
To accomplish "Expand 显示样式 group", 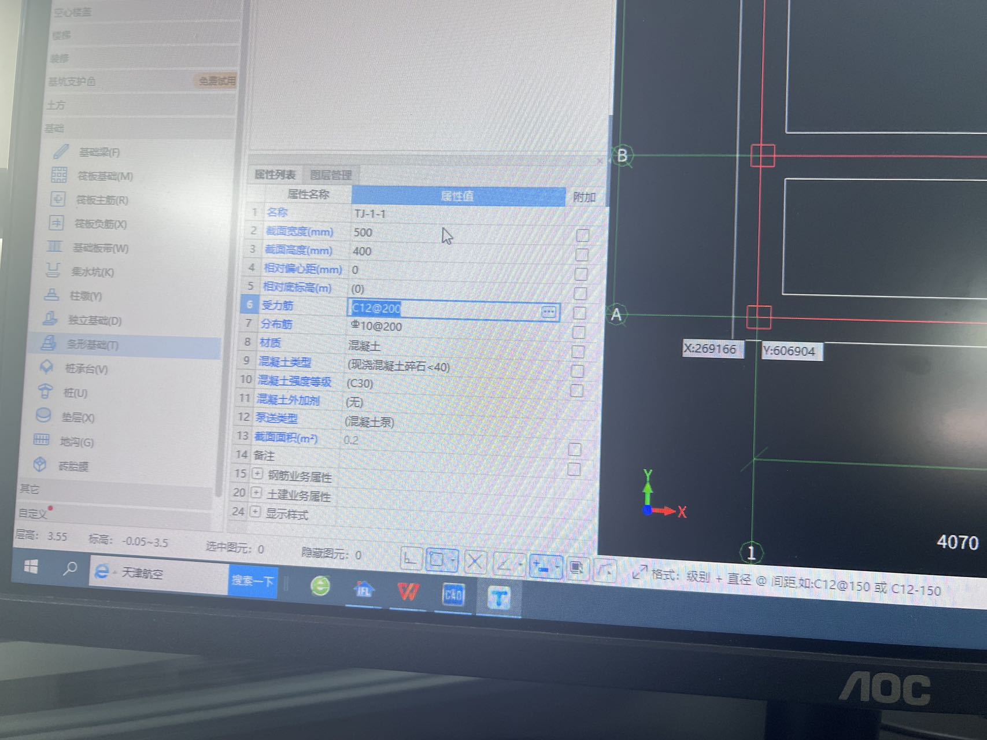I will [x=255, y=512].
